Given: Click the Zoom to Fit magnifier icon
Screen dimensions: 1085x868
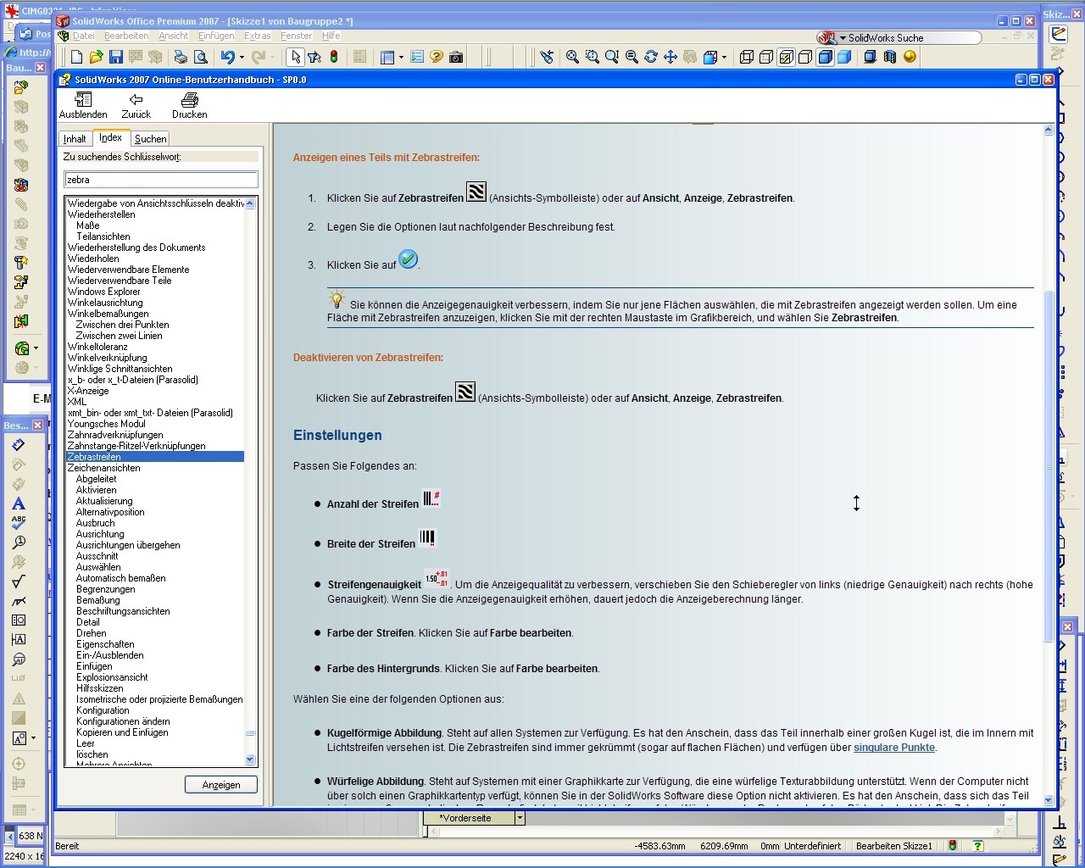Looking at the screenshot, I should [572, 57].
